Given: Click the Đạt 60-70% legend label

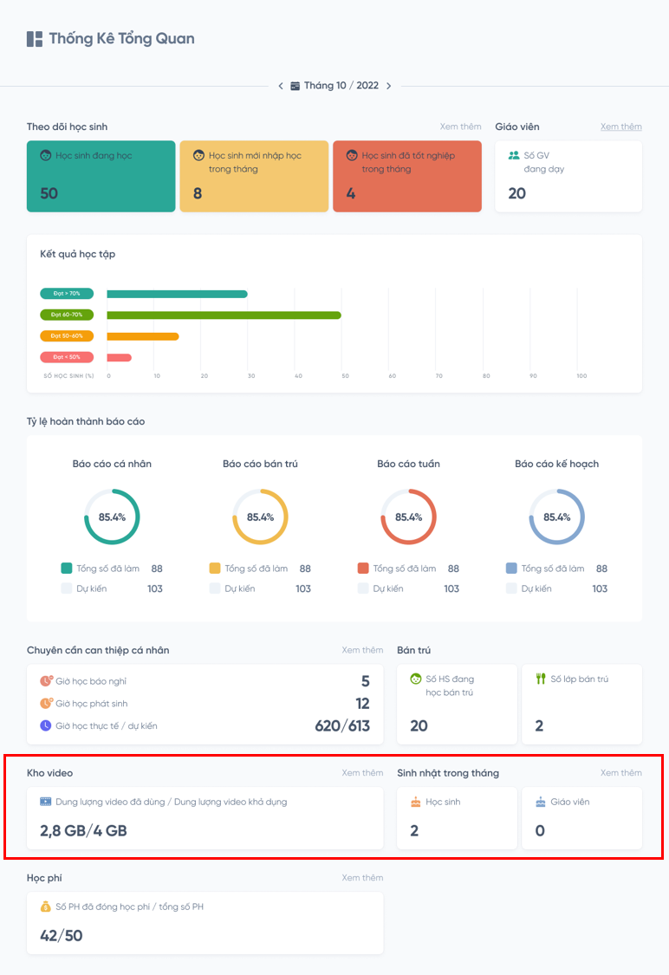Looking at the screenshot, I should [x=67, y=315].
